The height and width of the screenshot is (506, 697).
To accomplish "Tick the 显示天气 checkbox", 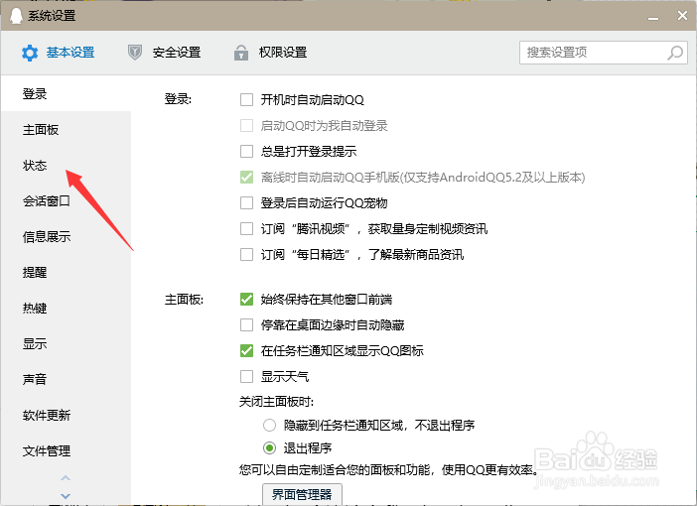I will click(246, 377).
